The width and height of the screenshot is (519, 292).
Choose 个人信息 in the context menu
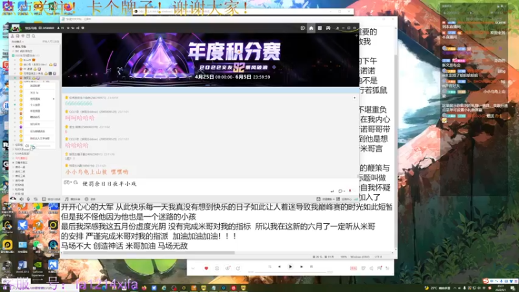35,104
